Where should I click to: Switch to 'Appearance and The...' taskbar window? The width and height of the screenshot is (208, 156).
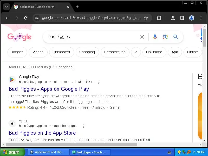[x=48, y=152]
